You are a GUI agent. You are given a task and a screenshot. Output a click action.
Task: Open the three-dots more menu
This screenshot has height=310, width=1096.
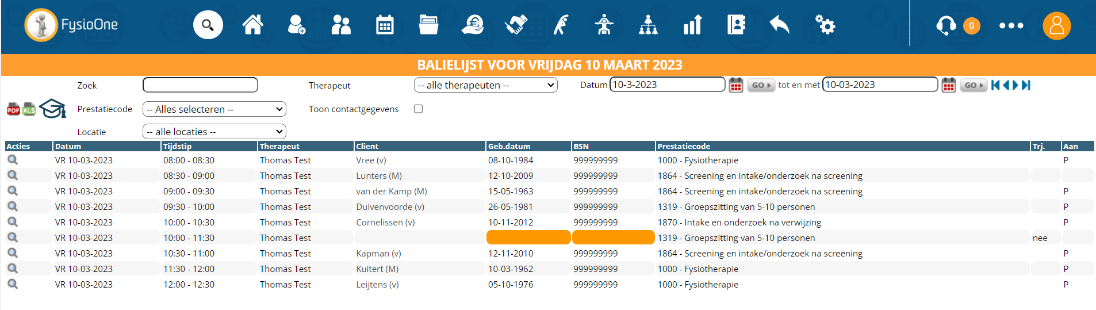click(x=1011, y=26)
